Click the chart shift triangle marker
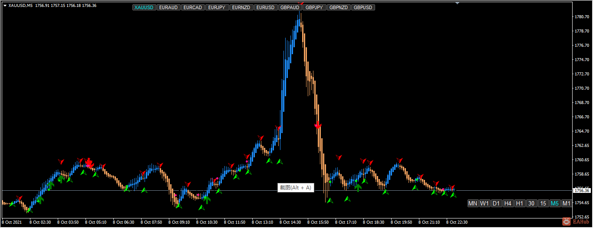593x228 pixels. coord(457,3)
